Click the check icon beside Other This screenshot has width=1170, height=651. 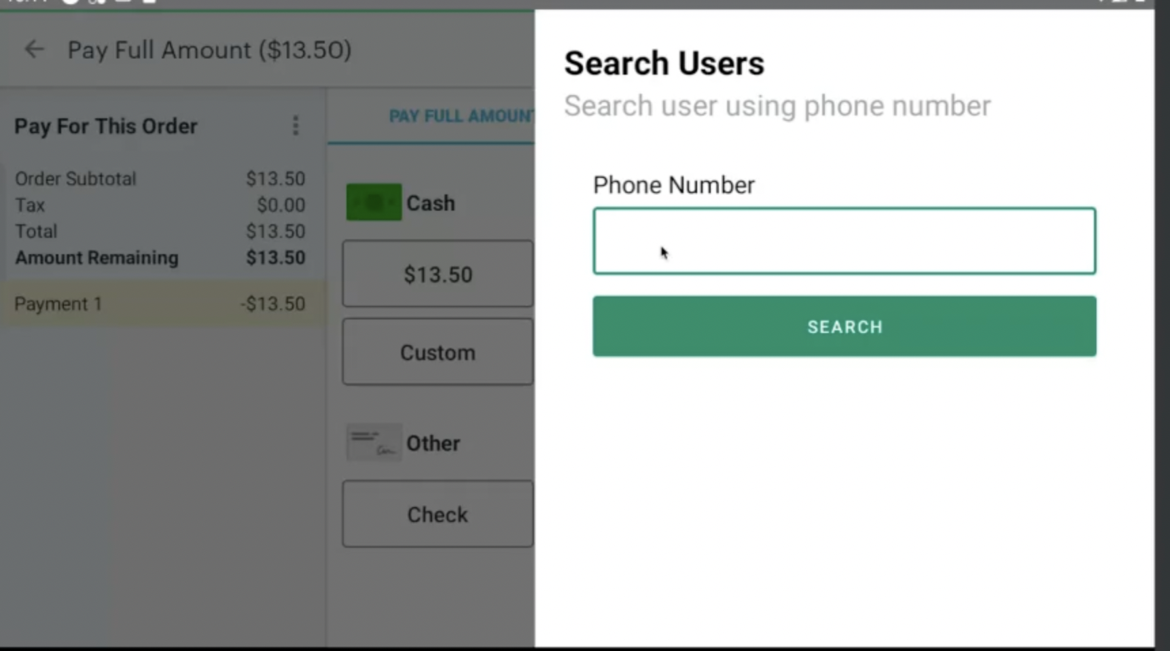[374, 443]
